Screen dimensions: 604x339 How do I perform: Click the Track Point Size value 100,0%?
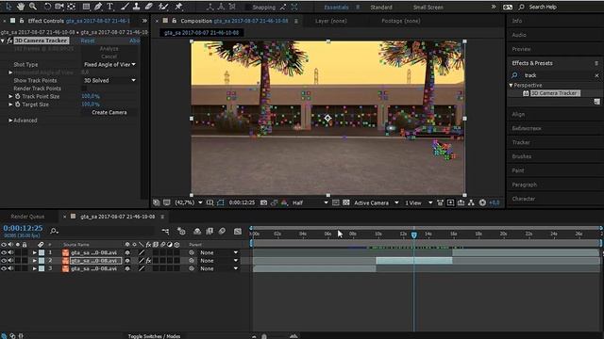(91, 96)
